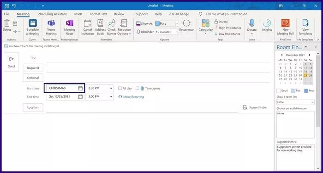Viewport: 323px width, 173px height.
Task: Expand Show a room list dropdown
Action: click(312, 102)
